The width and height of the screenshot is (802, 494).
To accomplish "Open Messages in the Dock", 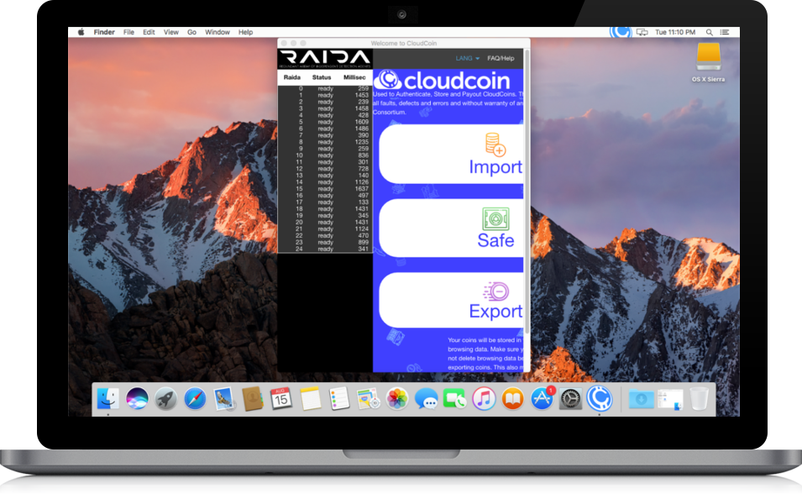I will click(x=426, y=399).
